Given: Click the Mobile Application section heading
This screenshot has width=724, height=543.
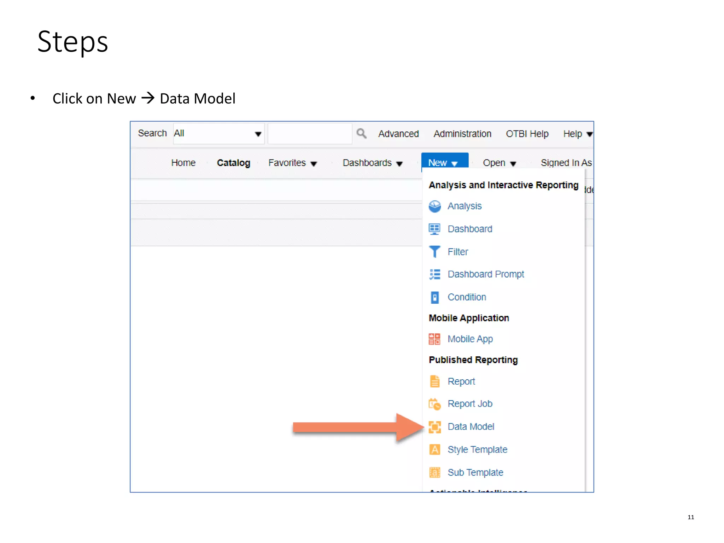Looking at the screenshot, I should (469, 318).
